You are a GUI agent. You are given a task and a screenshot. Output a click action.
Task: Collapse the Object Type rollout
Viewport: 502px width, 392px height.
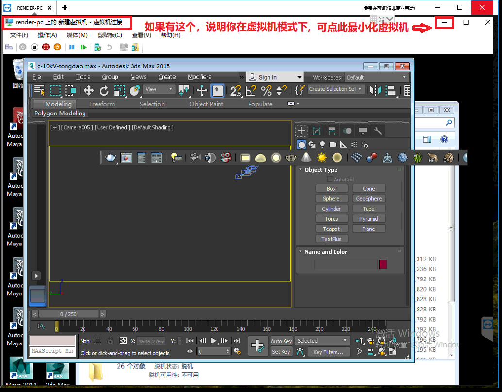tap(301, 170)
